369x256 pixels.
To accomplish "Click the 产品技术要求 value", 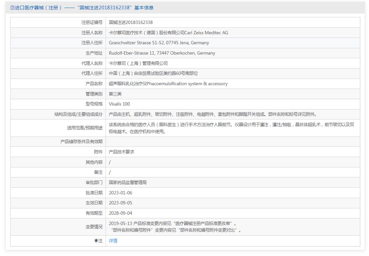I will point(122,152).
